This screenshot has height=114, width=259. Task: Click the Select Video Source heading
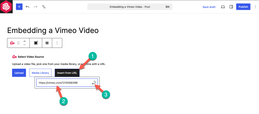point(31,57)
